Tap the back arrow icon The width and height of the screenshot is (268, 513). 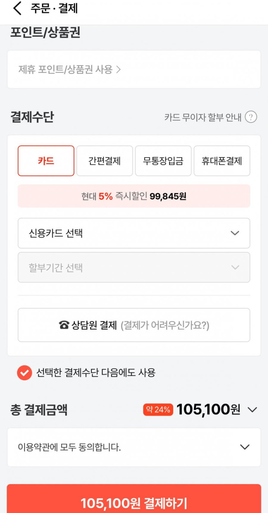tap(17, 8)
